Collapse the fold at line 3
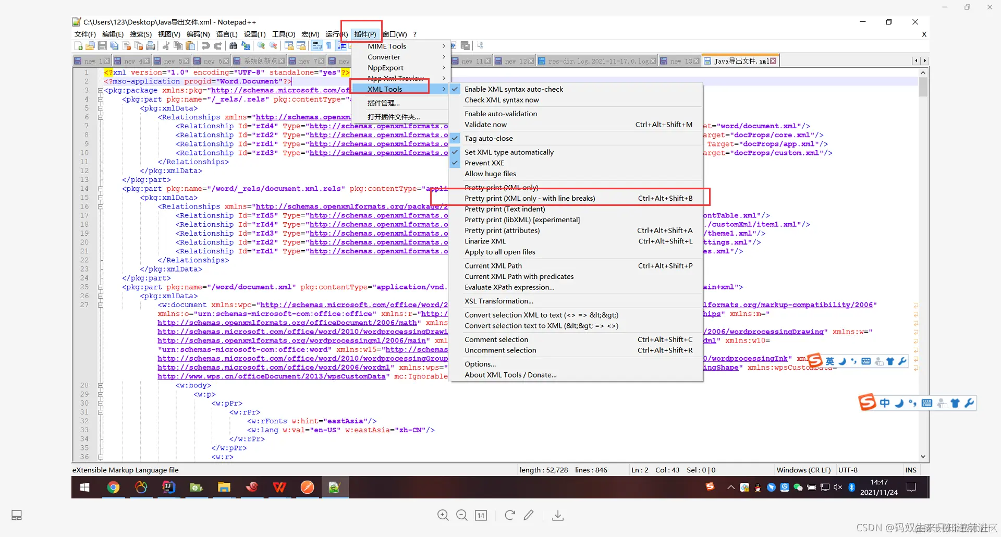Screen dimensions: 1001x537 pyautogui.click(x=101, y=91)
